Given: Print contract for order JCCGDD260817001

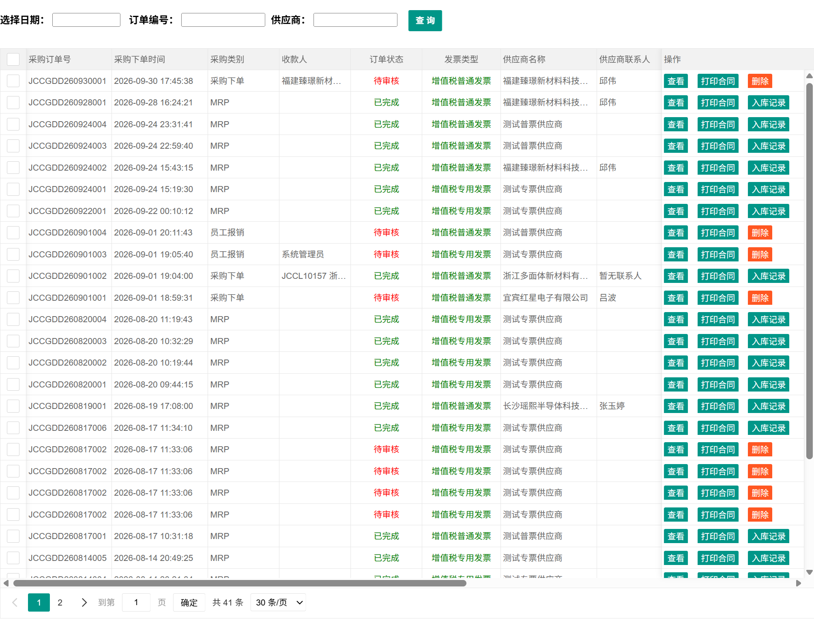Looking at the screenshot, I should tap(718, 536).
